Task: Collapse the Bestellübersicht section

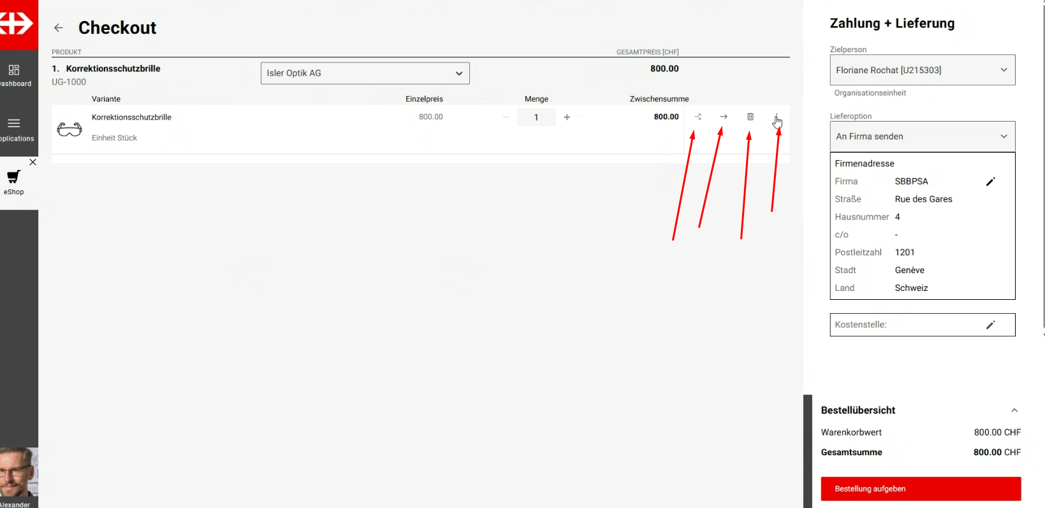Action: pyautogui.click(x=1014, y=411)
